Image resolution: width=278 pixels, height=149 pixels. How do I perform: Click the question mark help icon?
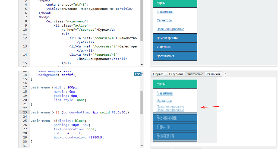pos(225,74)
